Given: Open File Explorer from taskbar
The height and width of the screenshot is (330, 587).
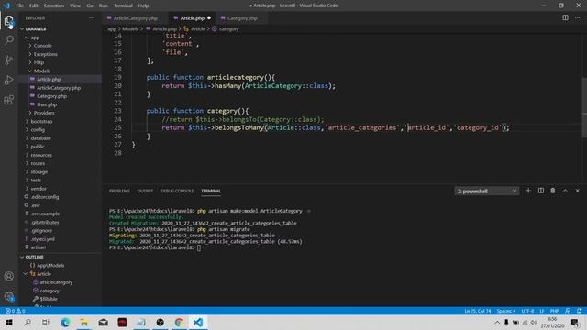Looking at the screenshot, I should click(84, 322).
